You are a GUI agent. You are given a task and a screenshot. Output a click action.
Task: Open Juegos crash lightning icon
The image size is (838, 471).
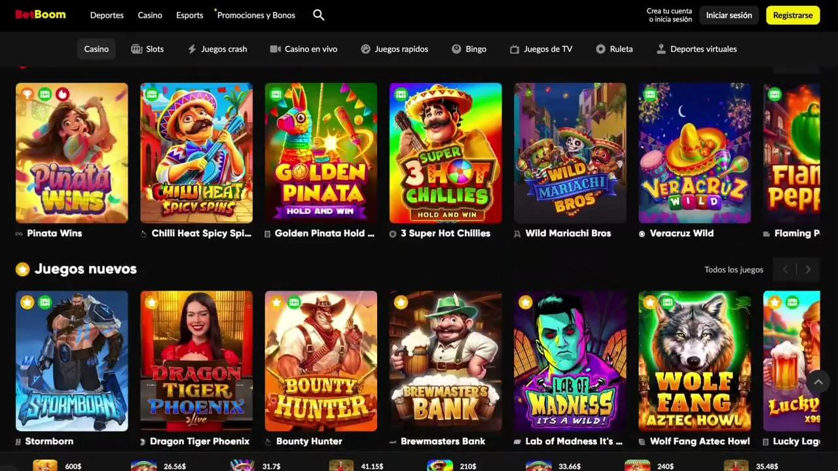[192, 49]
